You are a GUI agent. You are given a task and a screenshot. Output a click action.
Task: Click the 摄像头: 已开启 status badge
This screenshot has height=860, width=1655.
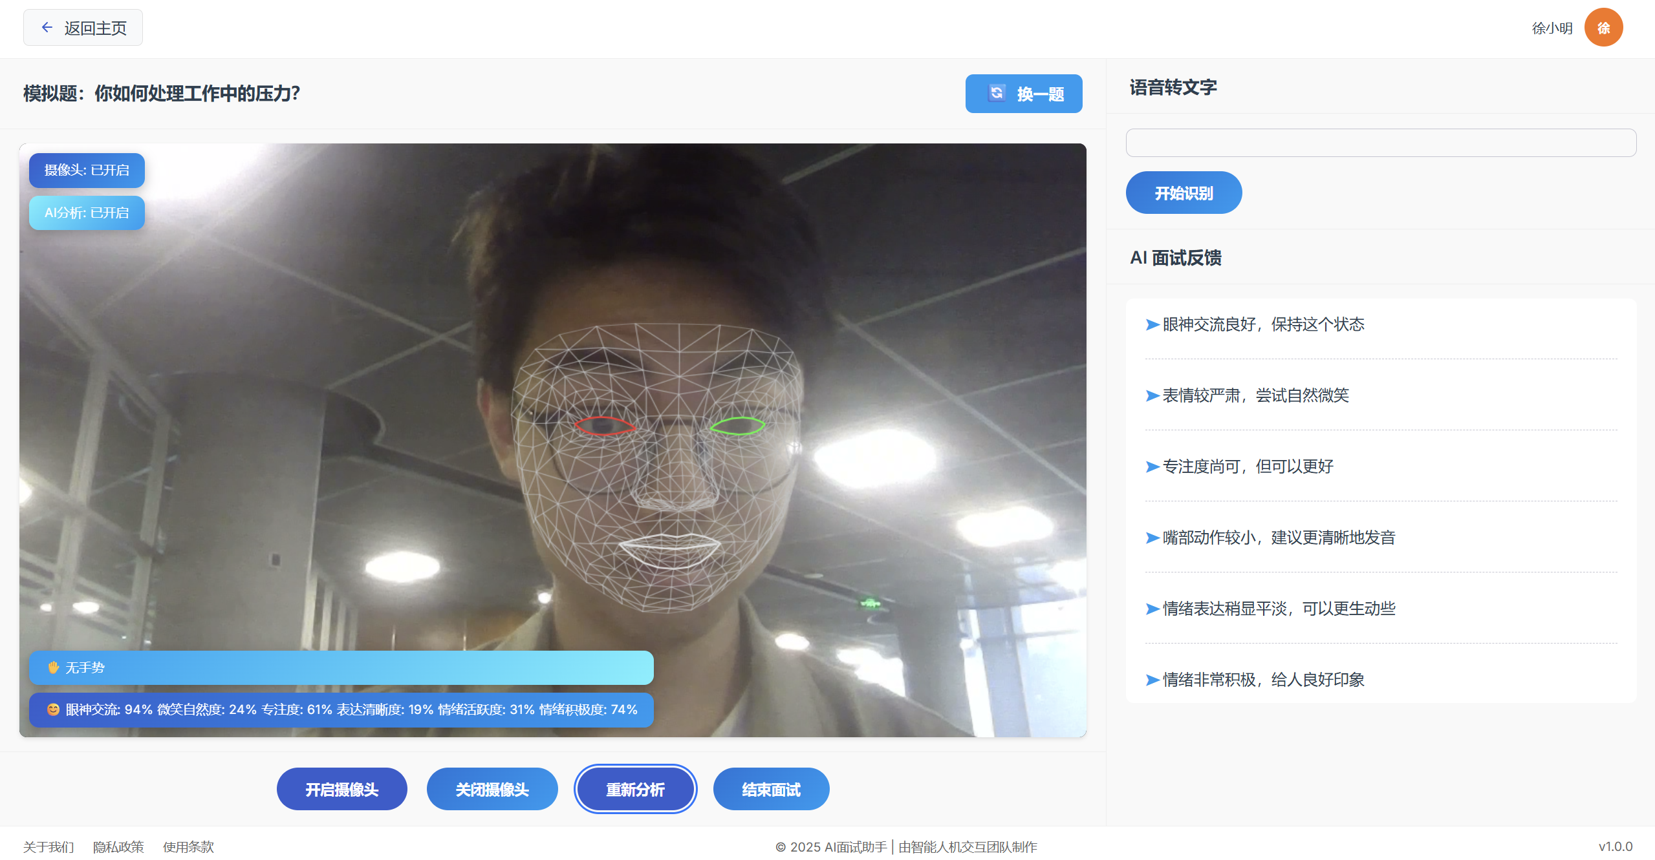[87, 170]
